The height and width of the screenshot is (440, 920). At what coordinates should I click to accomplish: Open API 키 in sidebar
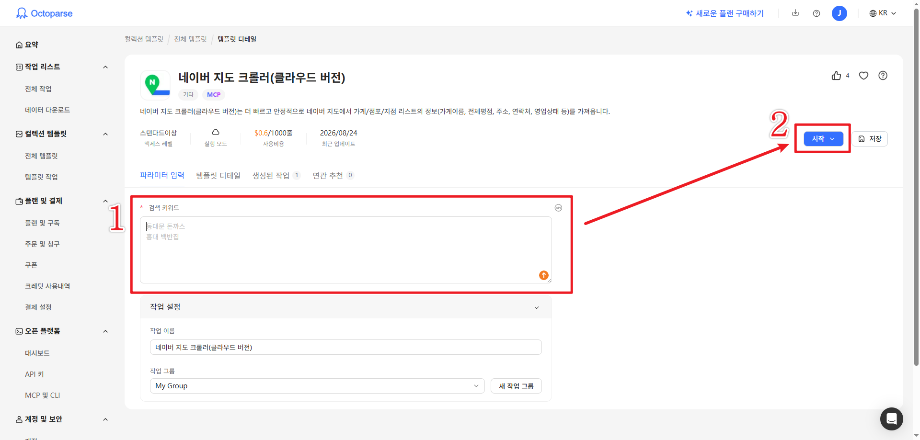click(x=34, y=374)
